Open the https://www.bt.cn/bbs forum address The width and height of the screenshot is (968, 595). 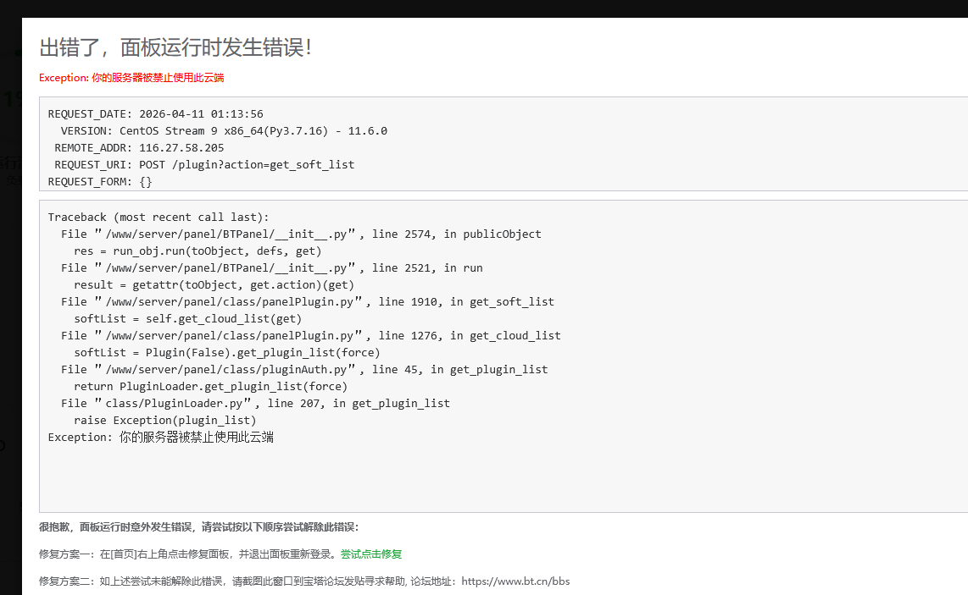[x=515, y=581]
